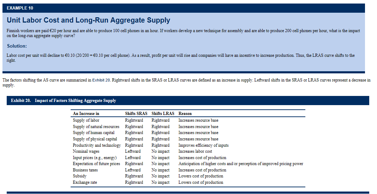Click the 'Productivity and technology' row label
Image resolution: width=377 pixels, height=194 pixels.
tap(97, 145)
